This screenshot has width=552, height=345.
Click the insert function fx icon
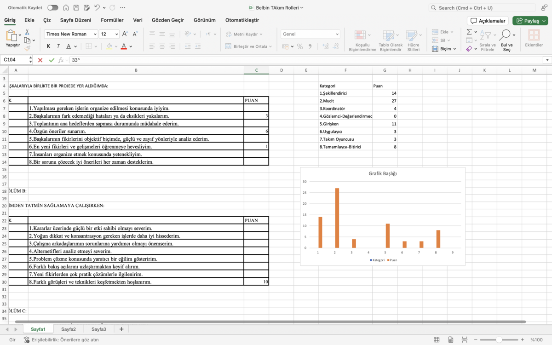click(x=61, y=60)
